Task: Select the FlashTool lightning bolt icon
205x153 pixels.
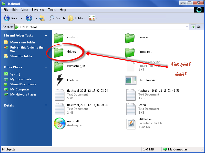Action: coord(60,80)
